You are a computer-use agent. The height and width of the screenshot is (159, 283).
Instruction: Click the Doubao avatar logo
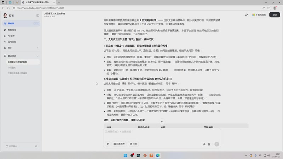tap(5, 16)
